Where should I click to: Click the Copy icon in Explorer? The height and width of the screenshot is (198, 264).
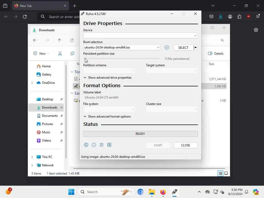(x=72, y=54)
